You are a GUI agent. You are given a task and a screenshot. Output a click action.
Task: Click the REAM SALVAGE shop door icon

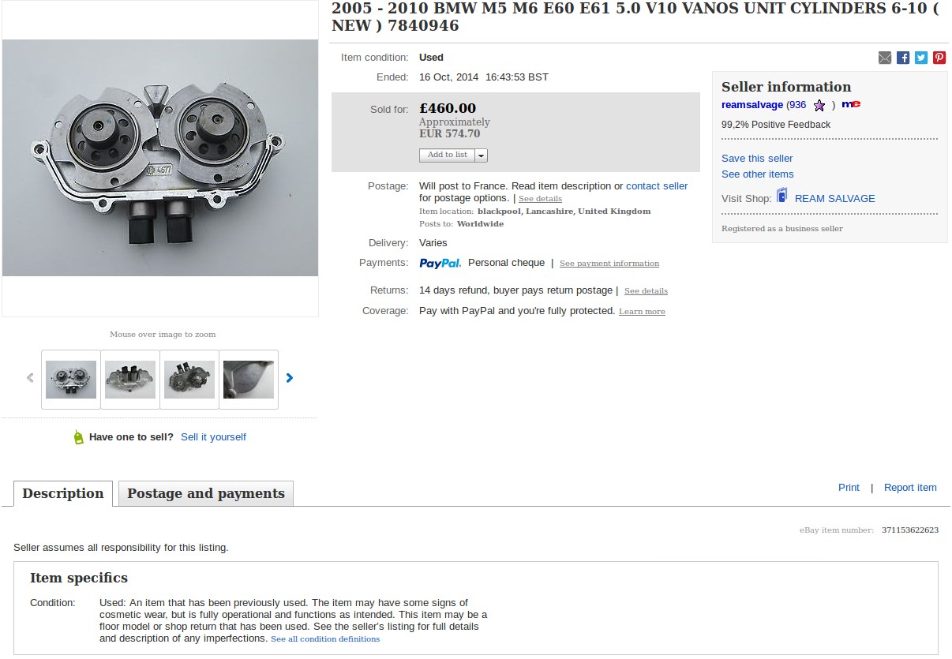coord(782,196)
